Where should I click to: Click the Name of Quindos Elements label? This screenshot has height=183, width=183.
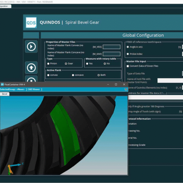pos(147,88)
